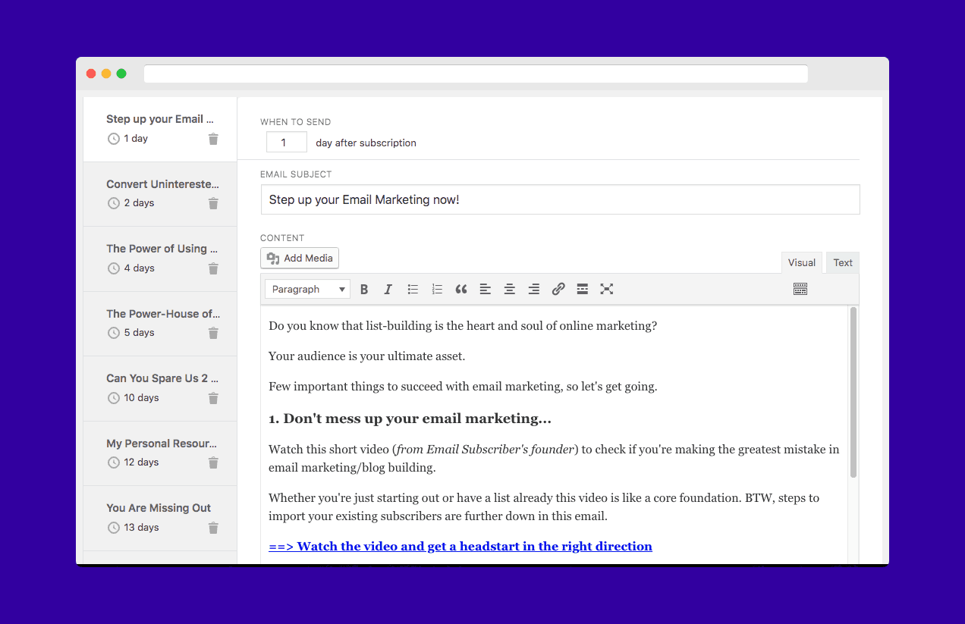Viewport: 965px width, 624px height.
Task: Apply italic formatting to text
Action: pyautogui.click(x=388, y=289)
